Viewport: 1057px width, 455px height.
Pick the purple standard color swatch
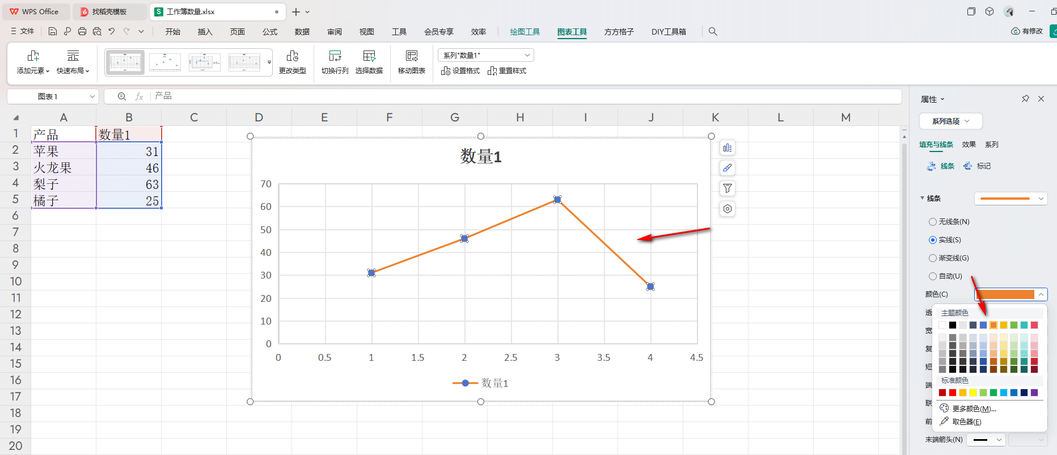click(x=1034, y=393)
